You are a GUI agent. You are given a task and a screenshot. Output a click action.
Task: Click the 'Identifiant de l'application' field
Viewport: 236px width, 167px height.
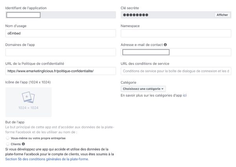[61, 15]
